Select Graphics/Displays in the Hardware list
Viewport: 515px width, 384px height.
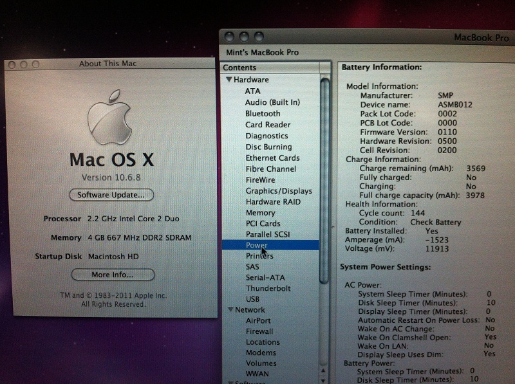279,191
